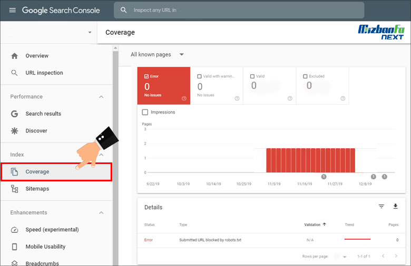Click the help icon on Valid card

[x=290, y=98]
